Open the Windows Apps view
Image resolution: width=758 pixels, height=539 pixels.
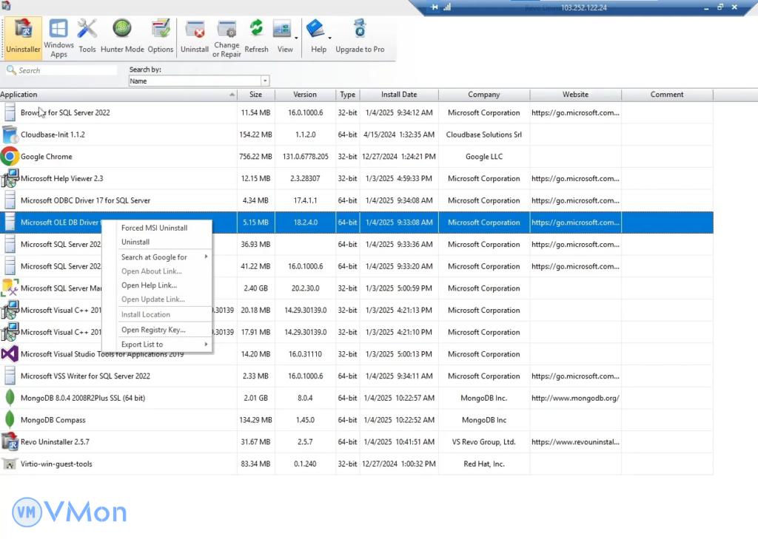click(x=58, y=36)
